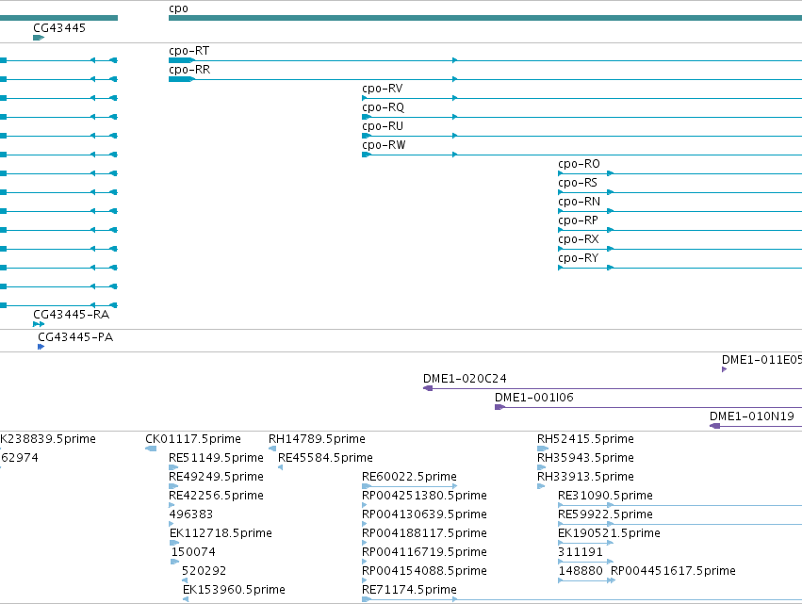Select the EK112718.5prime EST label
This screenshot has width=802, height=604.
click(x=221, y=533)
